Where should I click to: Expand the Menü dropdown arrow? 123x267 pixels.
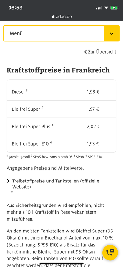pos(112,33)
